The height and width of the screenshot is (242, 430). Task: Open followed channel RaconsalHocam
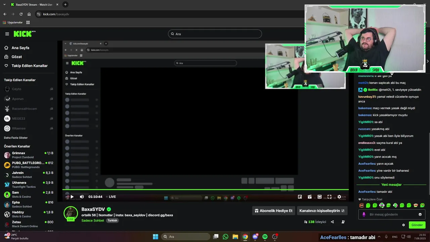pyautogui.click(x=29, y=109)
